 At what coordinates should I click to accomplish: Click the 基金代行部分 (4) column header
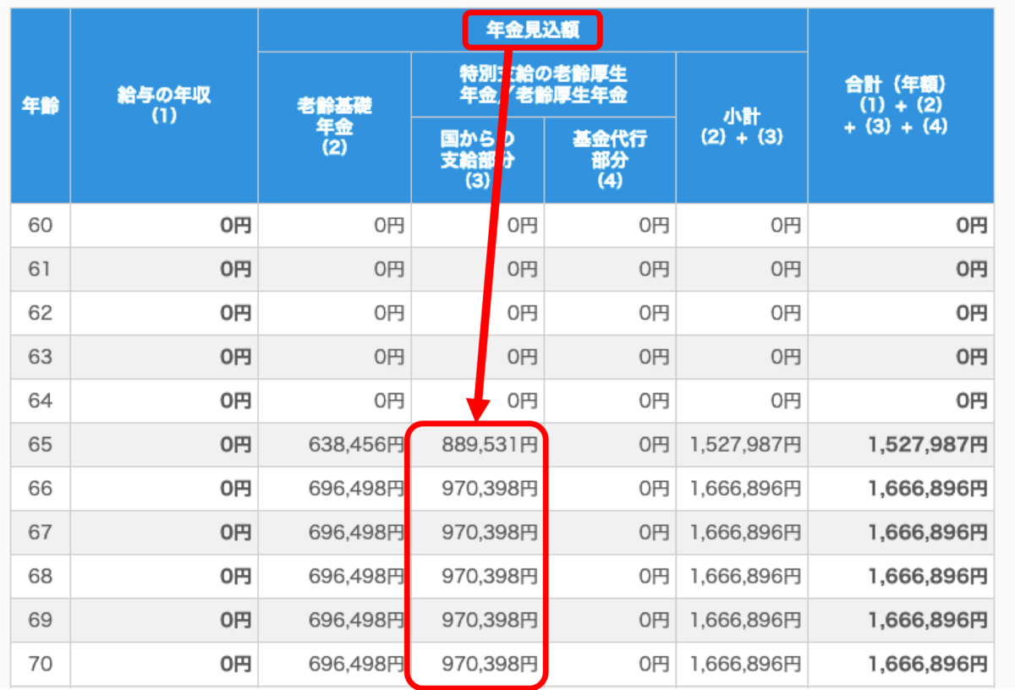pos(610,160)
